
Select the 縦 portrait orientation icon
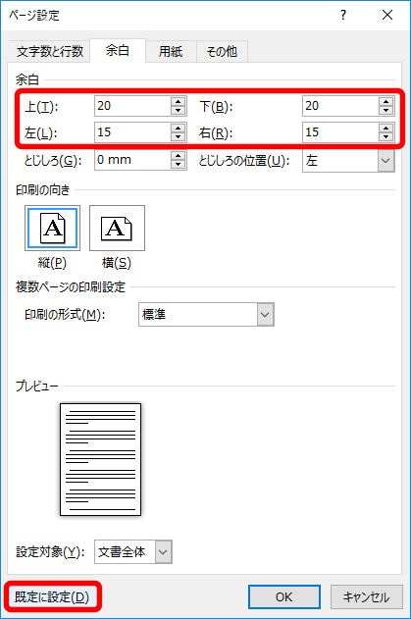[53, 229]
